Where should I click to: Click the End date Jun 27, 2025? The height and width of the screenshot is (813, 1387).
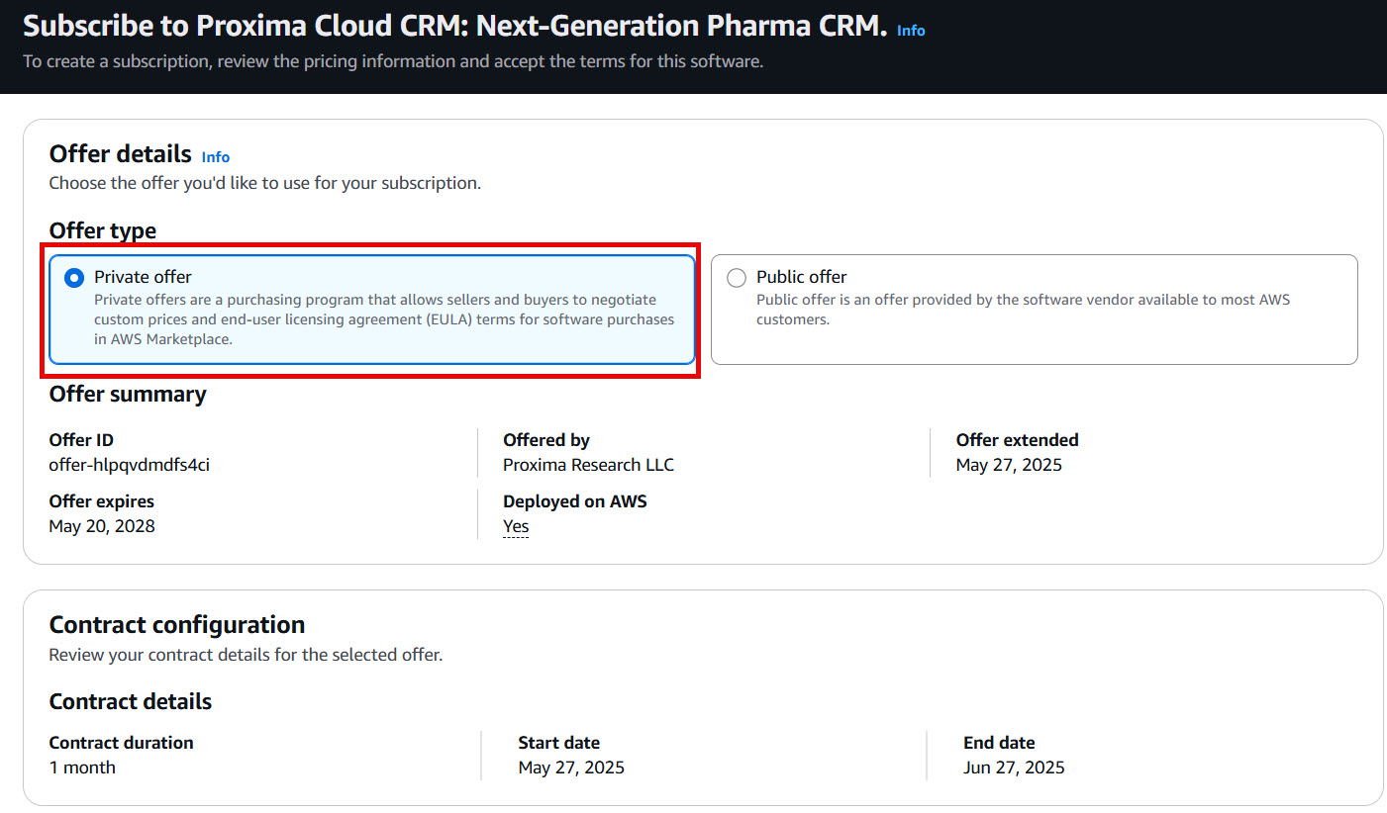point(1014,767)
